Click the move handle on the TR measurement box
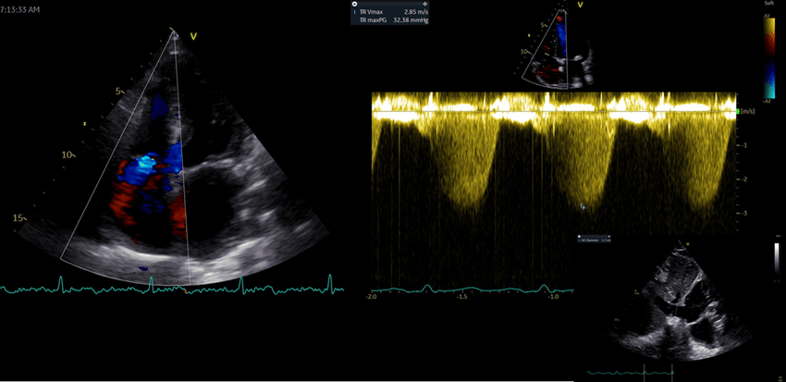Screen dimensions: 786x382 [x=424, y=5]
